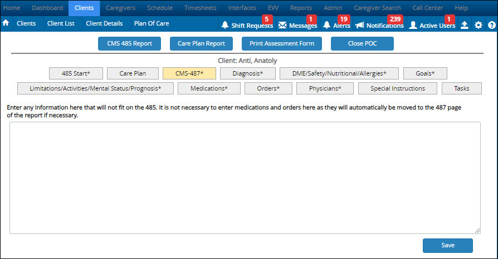Switch to the Medications tab
This screenshot has width=498, height=259.
click(x=209, y=88)
